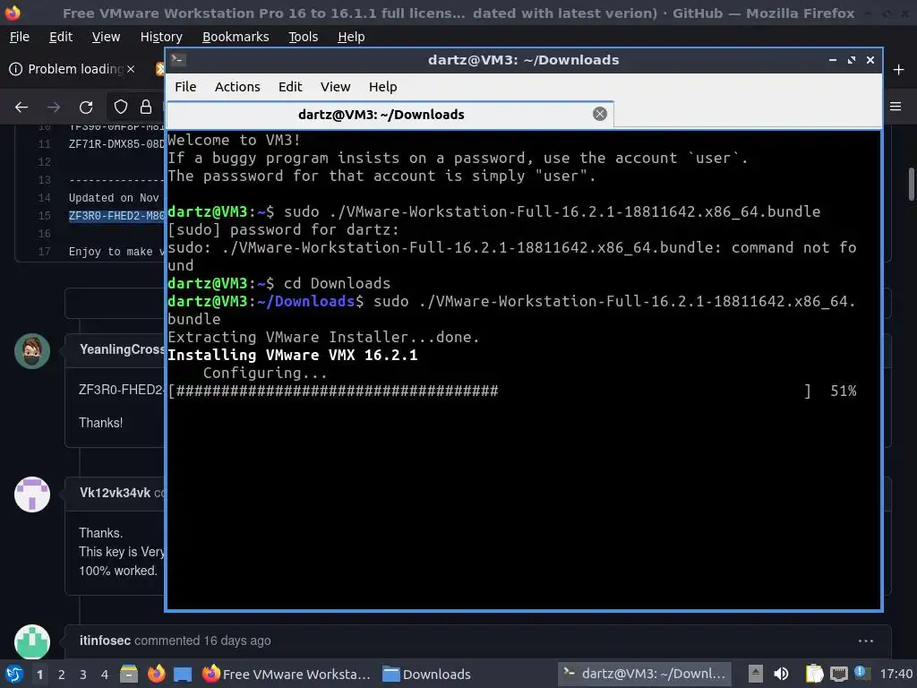Image resolution: width=917 pixels, height=688 pixels.
Task: Open the file manager launcher in taskbar
Action: [x=129, y=674]
